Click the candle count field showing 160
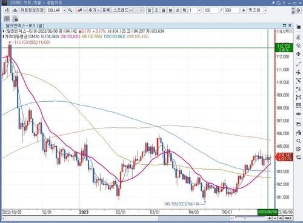Image resolution: width=303 pixels, height=223 pixels. tap(211, 10)
